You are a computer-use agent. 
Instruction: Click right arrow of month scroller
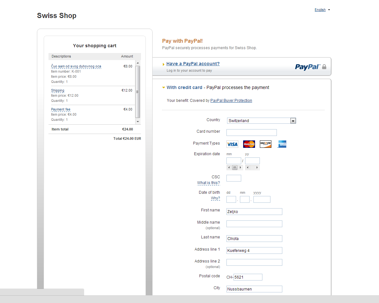pyautogui.click(x=240, y=168)
